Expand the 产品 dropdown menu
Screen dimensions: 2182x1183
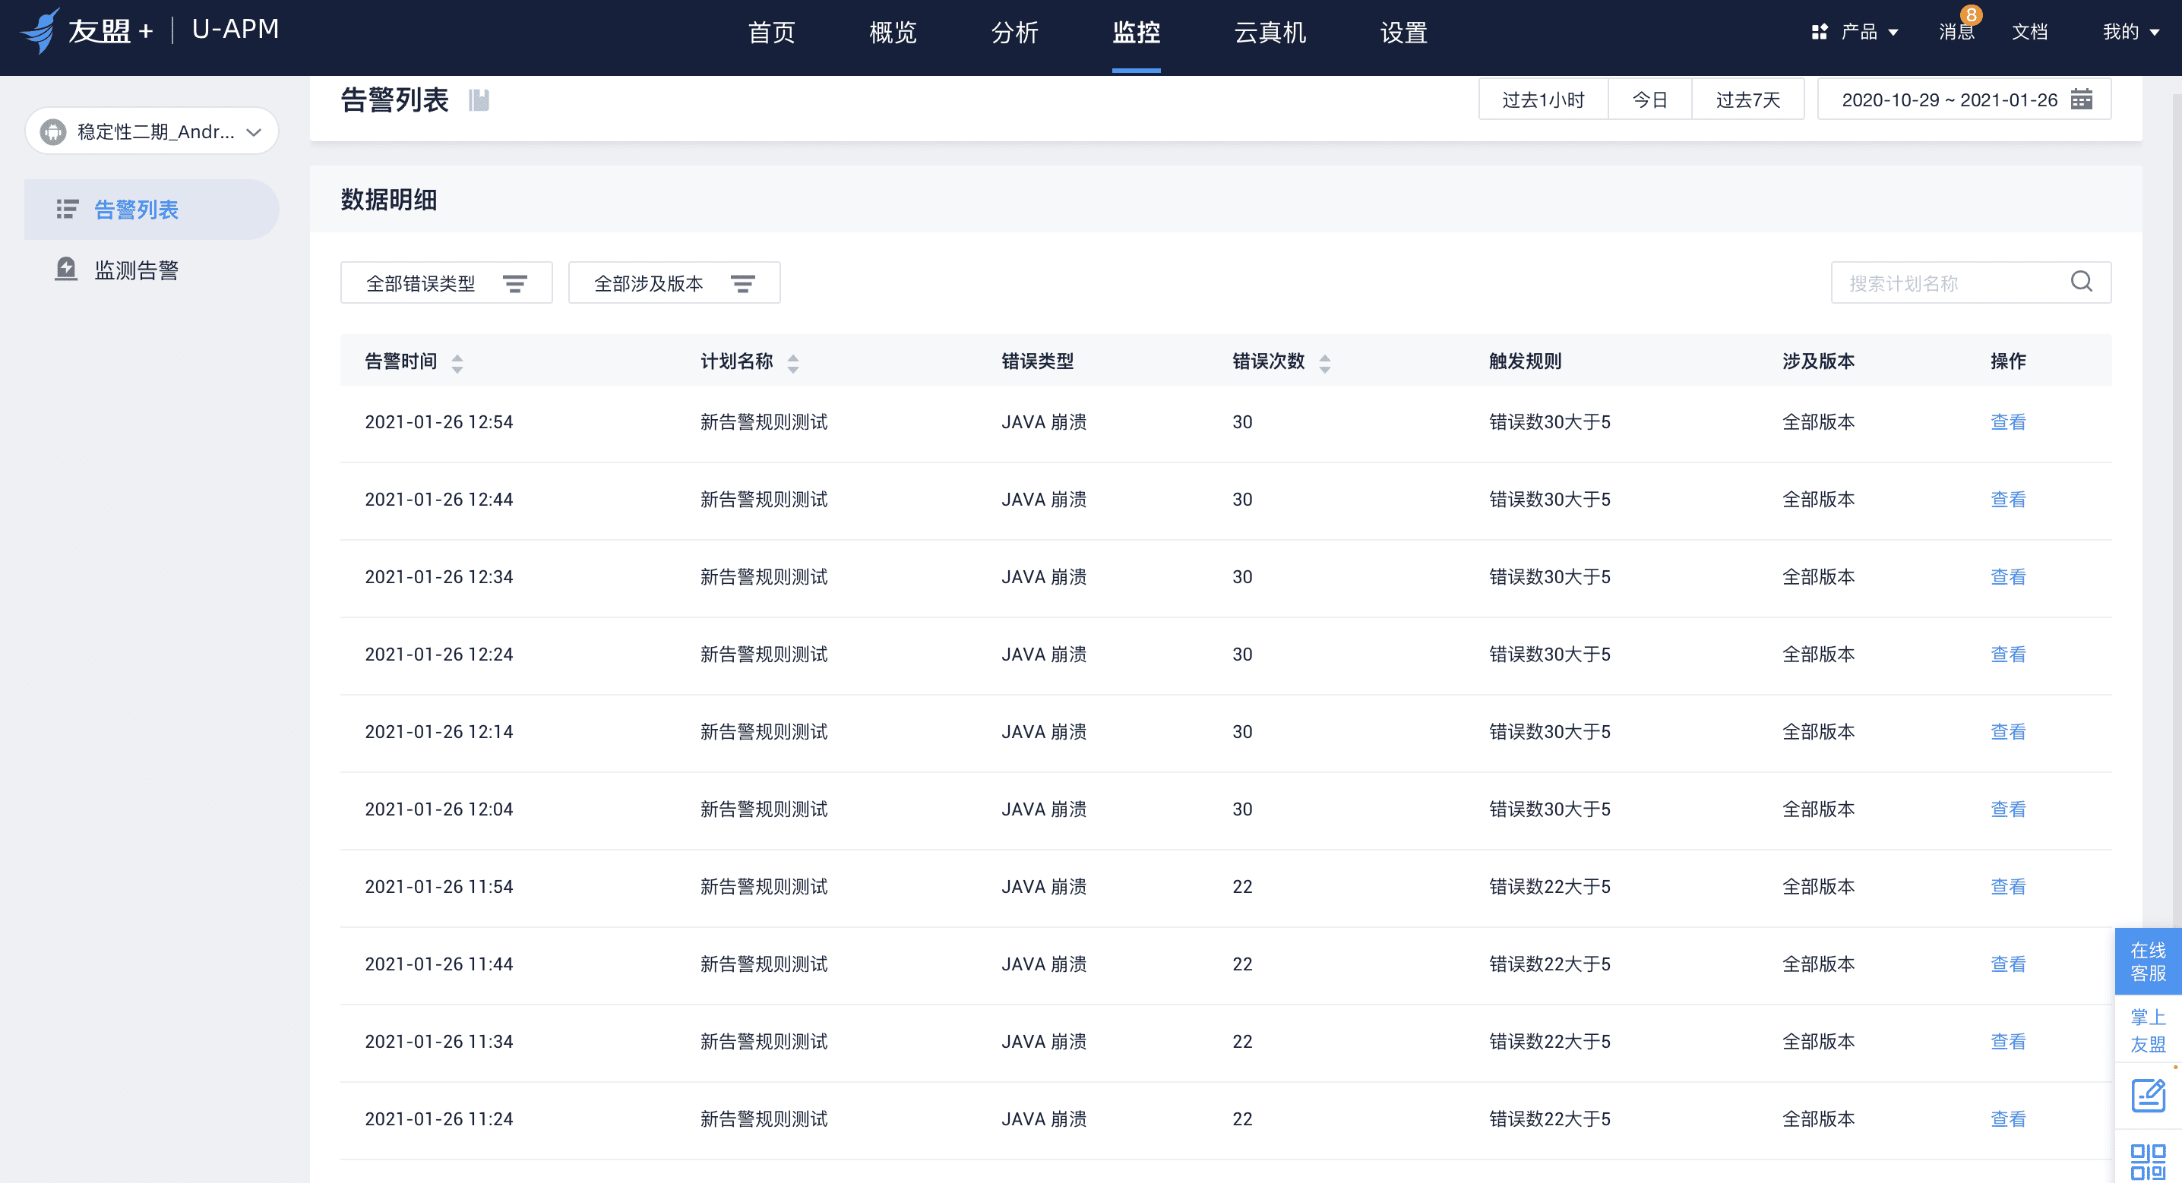pyautogui.click(x=1855, y=32)
